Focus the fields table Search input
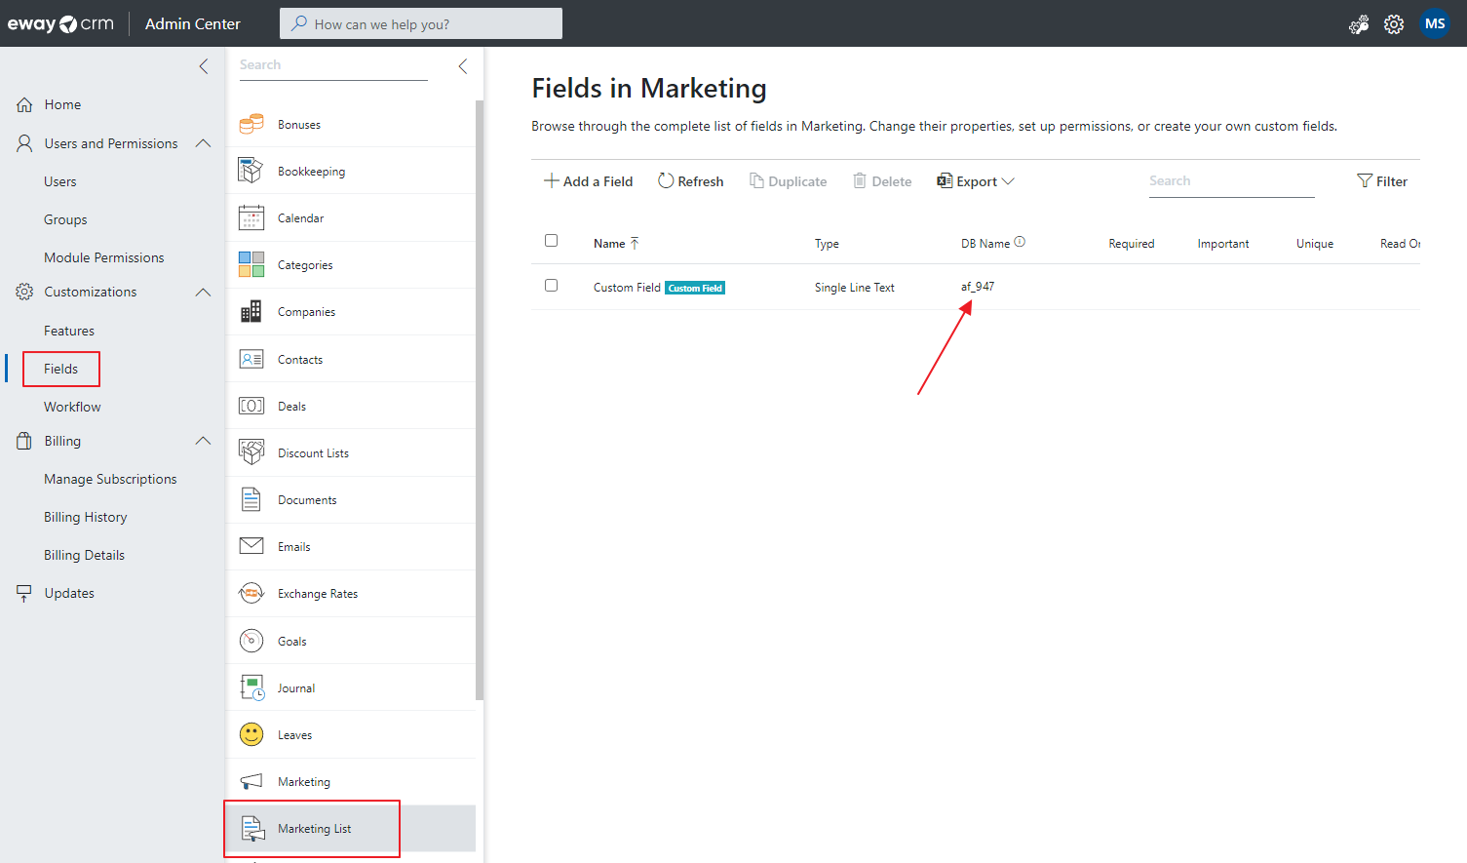The height and width of the screenshot is (863, 1467). [x=1232, y=181]
